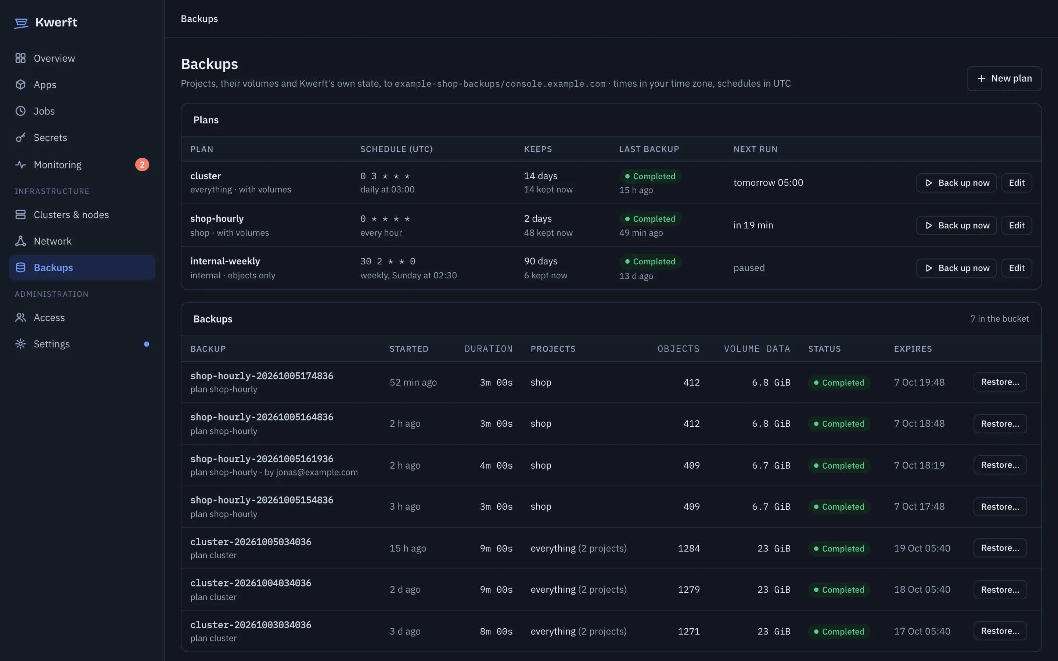The width and height of the screenshot is (1058, 661).
Task: Click the Jobs clock icon
Action: 21,111
